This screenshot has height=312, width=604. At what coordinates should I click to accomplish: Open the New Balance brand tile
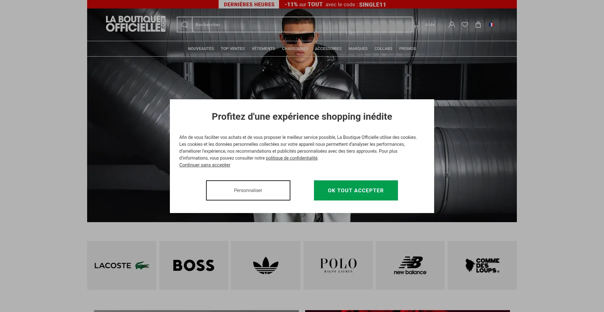pos(410,265)
